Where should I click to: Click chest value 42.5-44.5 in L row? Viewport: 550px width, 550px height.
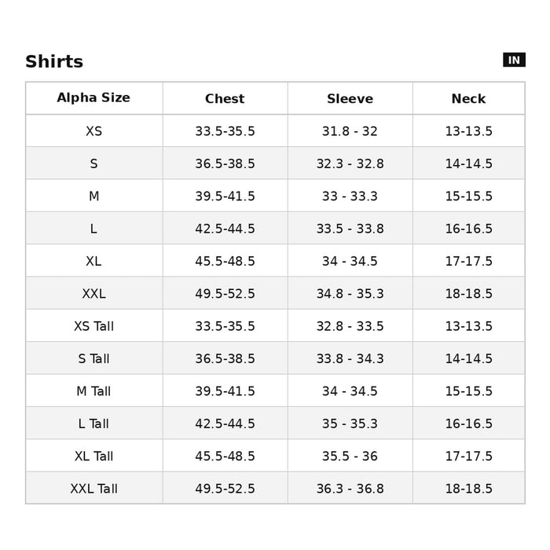click(225, 229)
